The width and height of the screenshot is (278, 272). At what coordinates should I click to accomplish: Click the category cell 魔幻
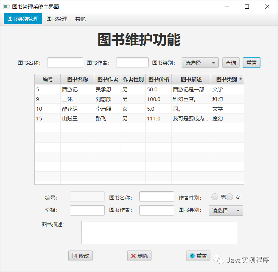tap(227, 118)
